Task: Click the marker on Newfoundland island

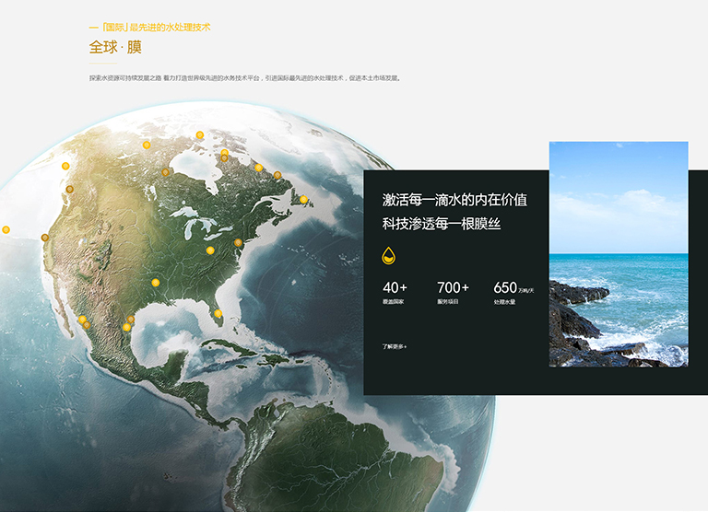Action: click(303, 199)
